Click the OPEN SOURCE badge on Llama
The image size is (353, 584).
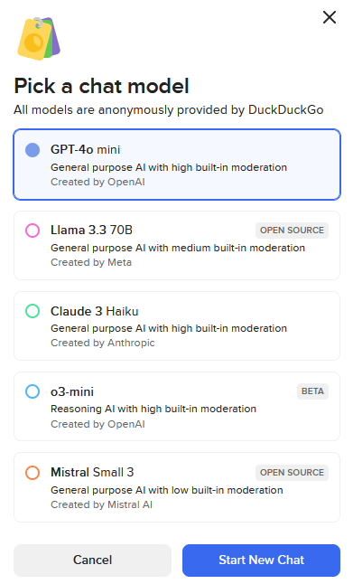click(292, 231)
